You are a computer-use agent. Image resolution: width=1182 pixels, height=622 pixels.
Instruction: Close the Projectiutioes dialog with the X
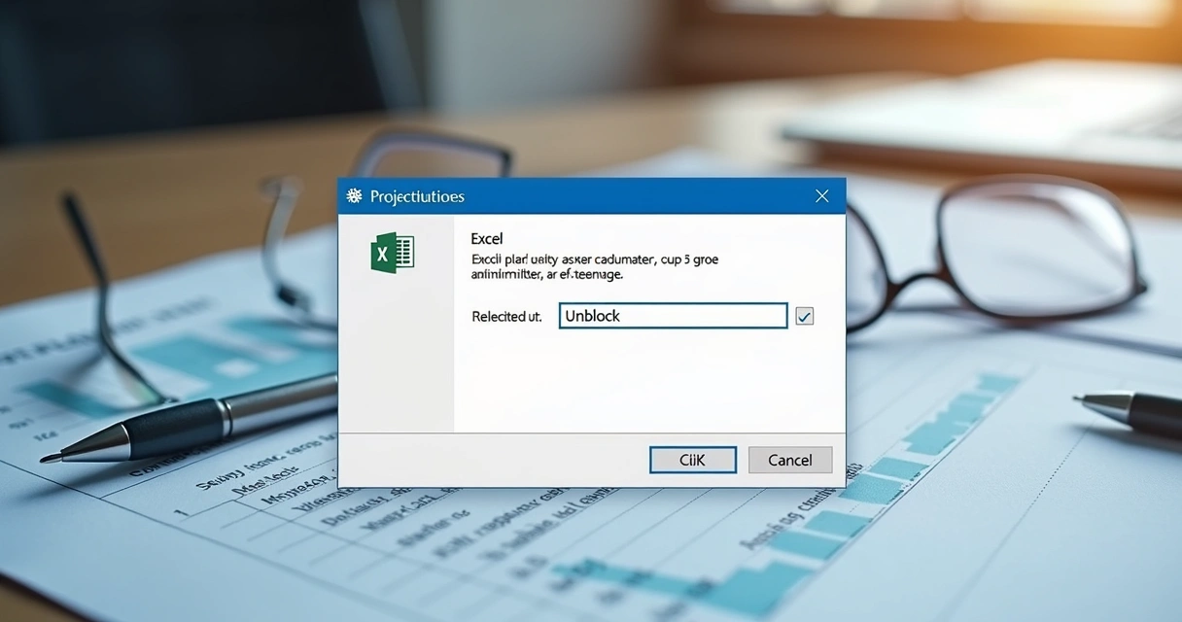coord(822,196)
